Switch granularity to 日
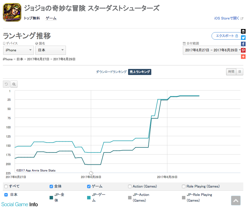The height and width of the screenshot is (208, 247). 240,72
